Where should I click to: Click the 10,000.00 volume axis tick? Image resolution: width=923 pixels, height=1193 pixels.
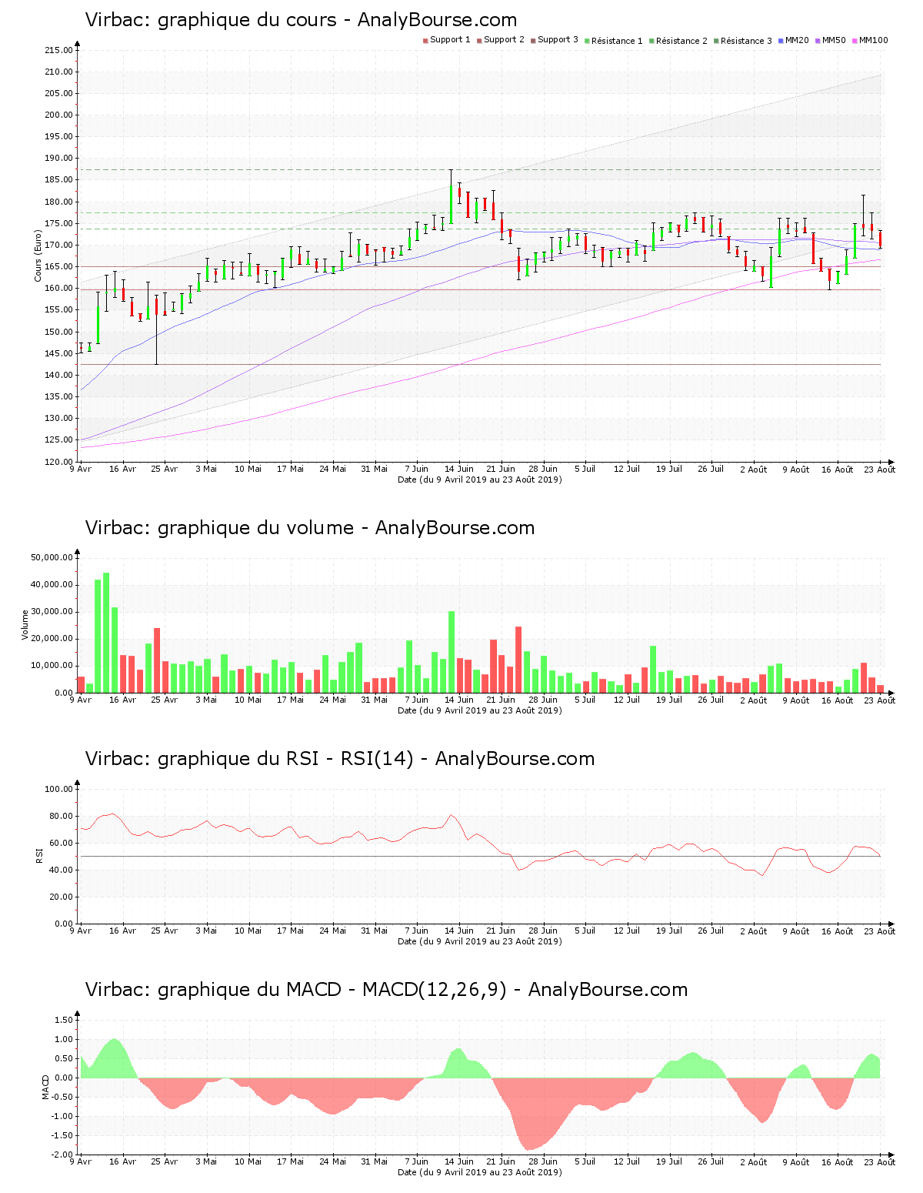tap(52, 666)
